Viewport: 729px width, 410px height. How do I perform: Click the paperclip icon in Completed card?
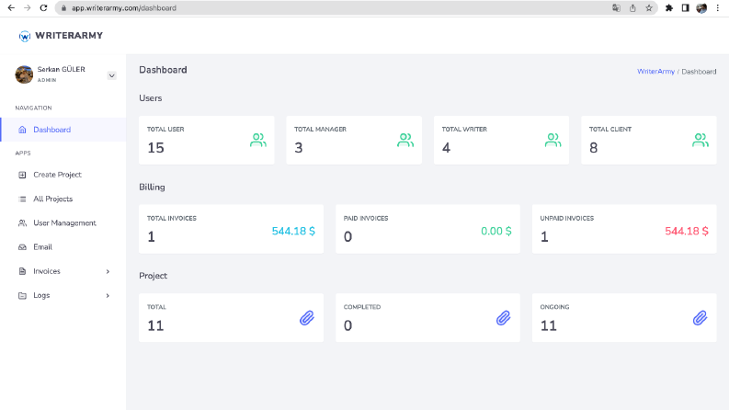[x=503, y=318]
